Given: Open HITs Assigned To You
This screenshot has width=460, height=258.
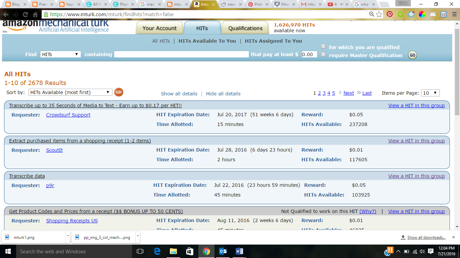Looking at the screenshot, I should [x=273, y=41].
